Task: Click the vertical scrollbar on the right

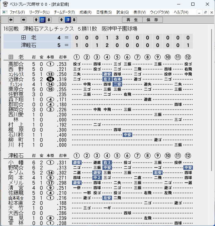Action: pyautogui.click(x=212, y=100)
